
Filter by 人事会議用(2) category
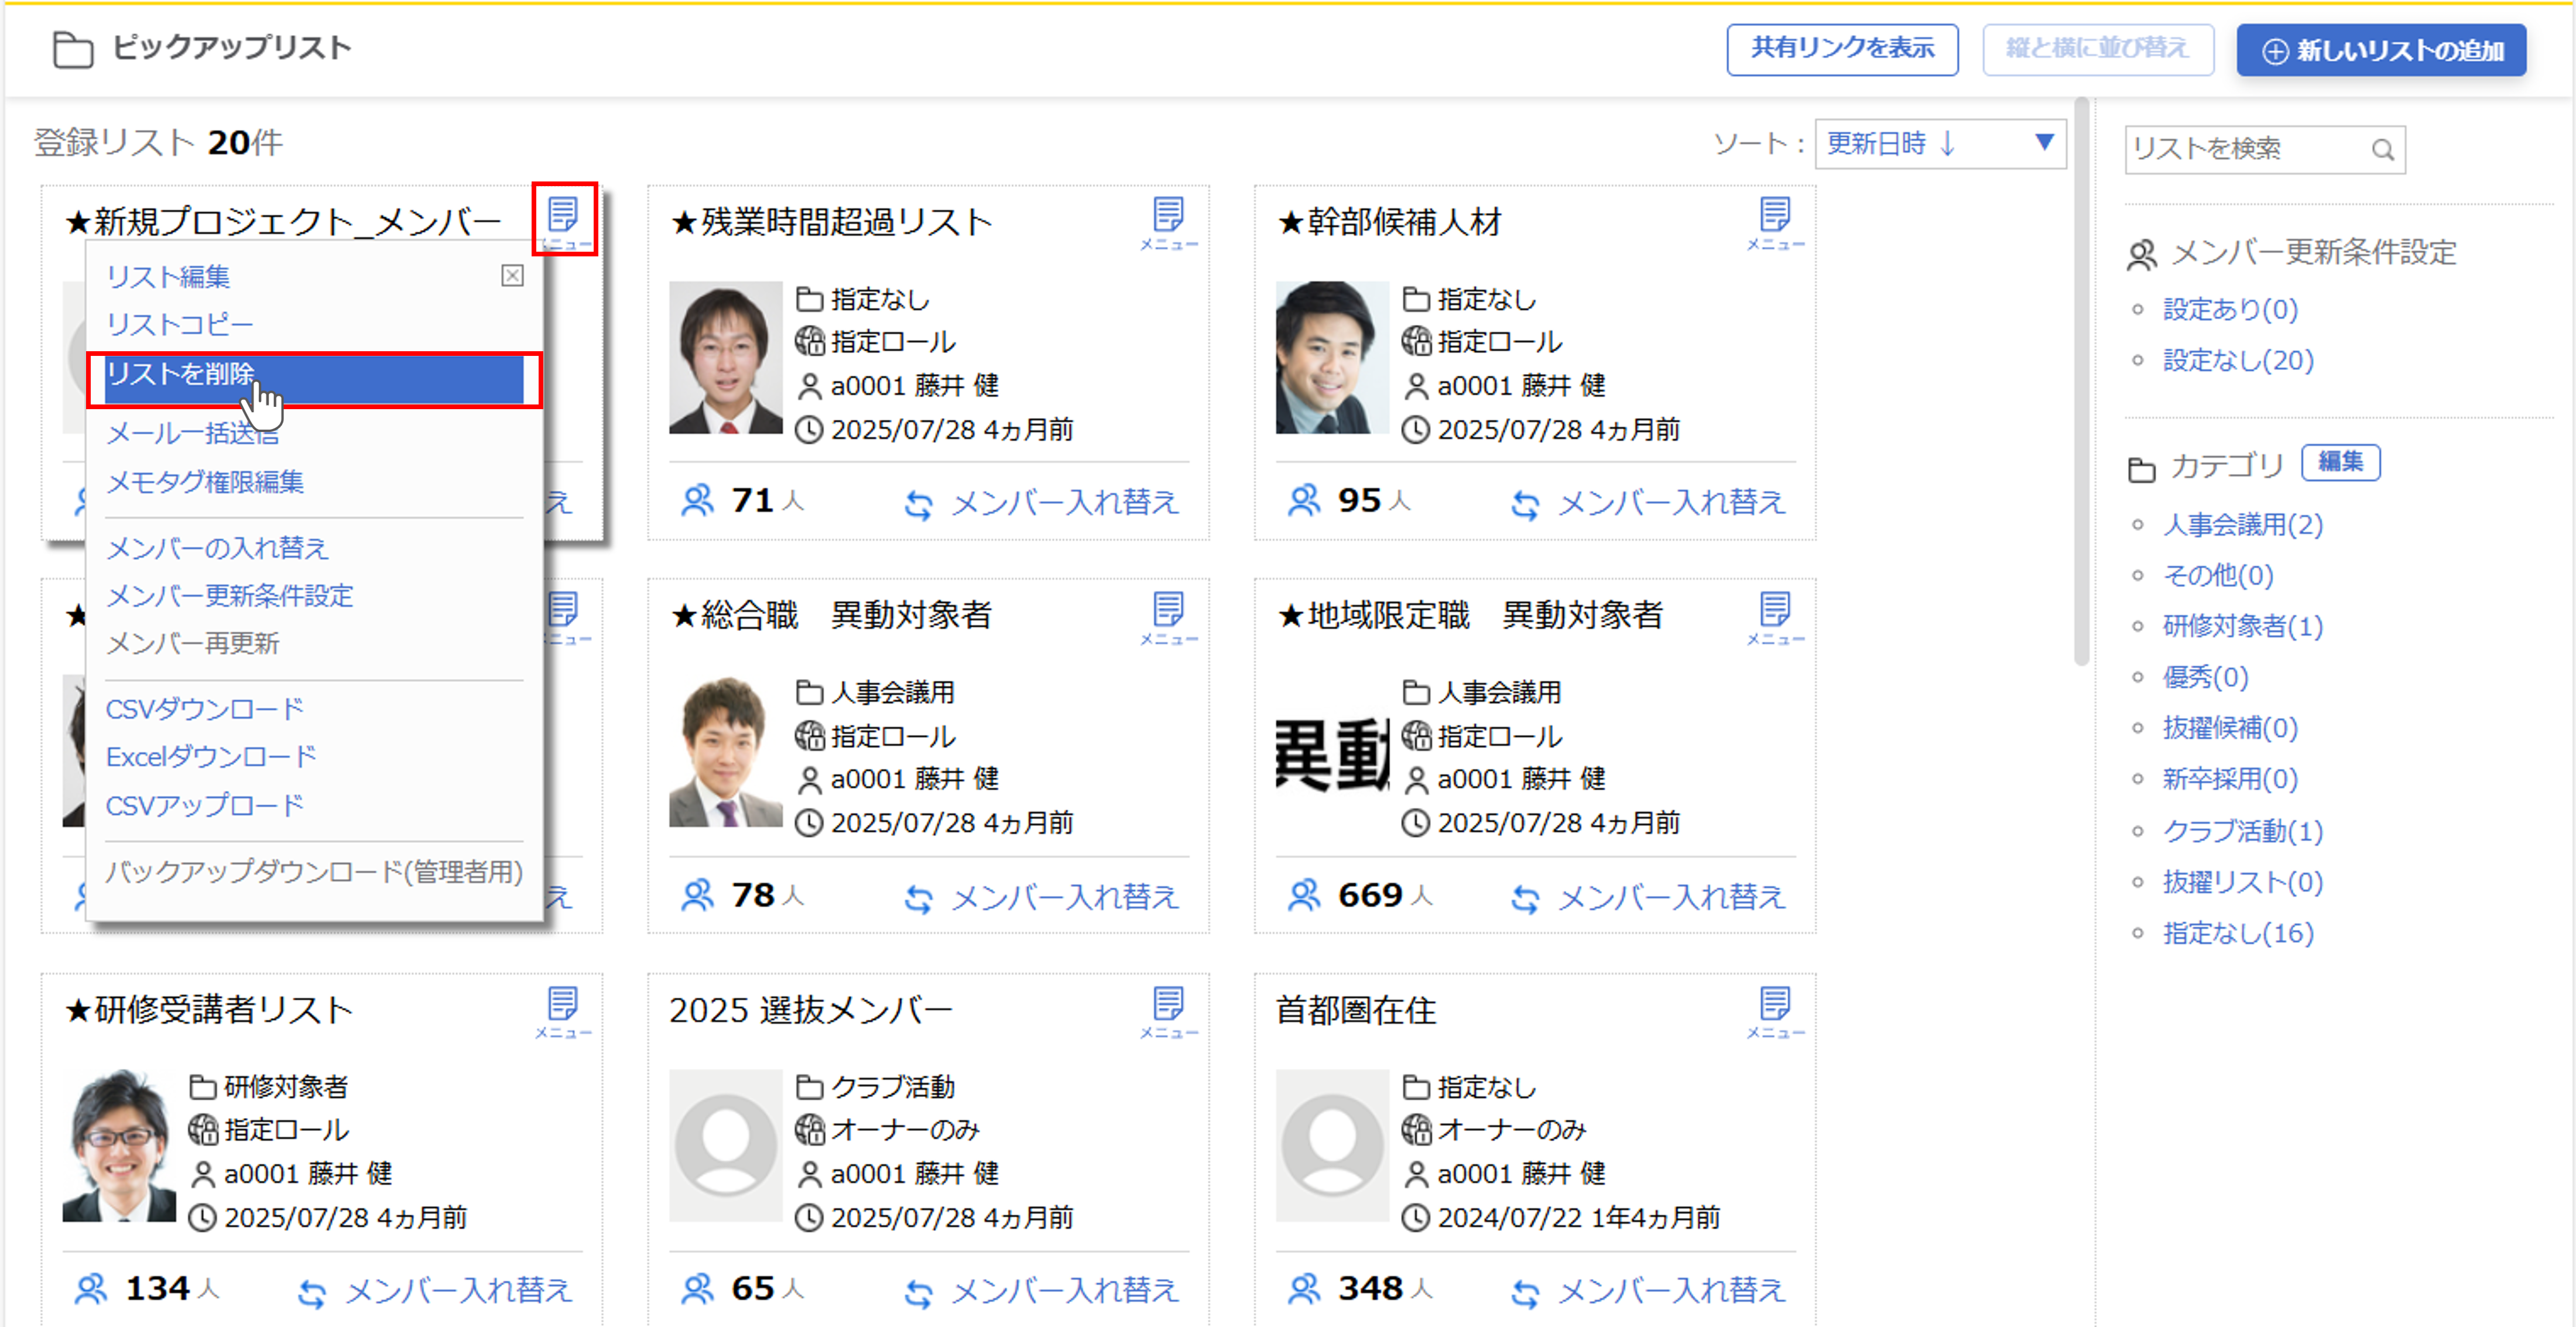click(x=2242, y=524)
